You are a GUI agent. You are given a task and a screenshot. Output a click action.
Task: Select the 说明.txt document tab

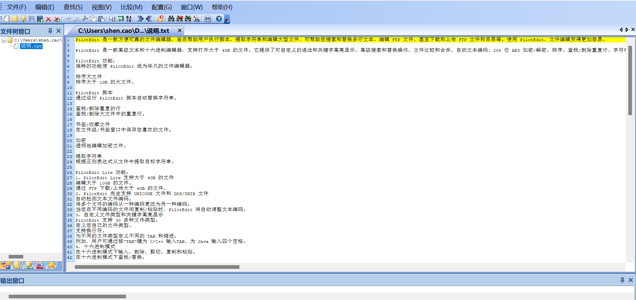pos(123,31)
